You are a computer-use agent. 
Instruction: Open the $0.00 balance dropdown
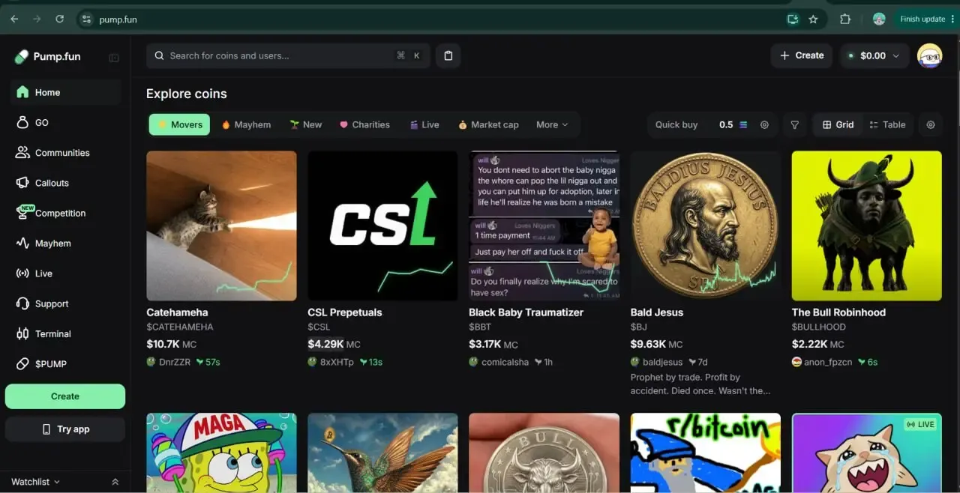[x=874, y=55]
